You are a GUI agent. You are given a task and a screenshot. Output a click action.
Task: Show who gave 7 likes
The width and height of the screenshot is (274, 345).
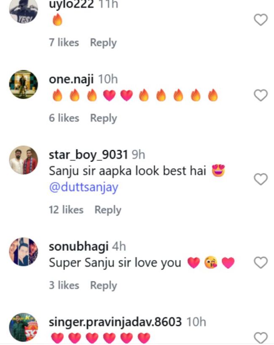[64, 43]
